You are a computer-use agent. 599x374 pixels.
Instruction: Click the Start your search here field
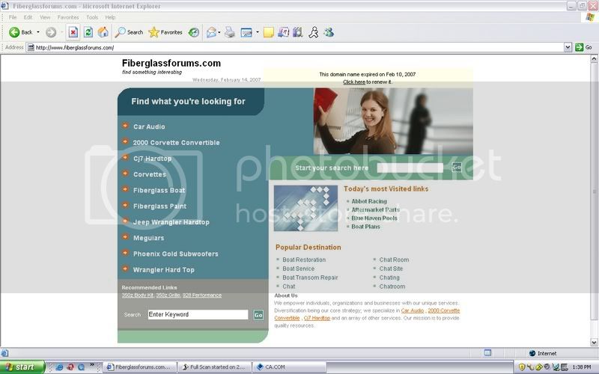(410, 168)
